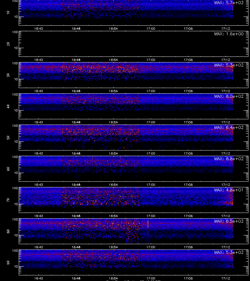Click the 3R panel axis label
The height and width of the screenshot is (281, 250).
coord(8,75)
